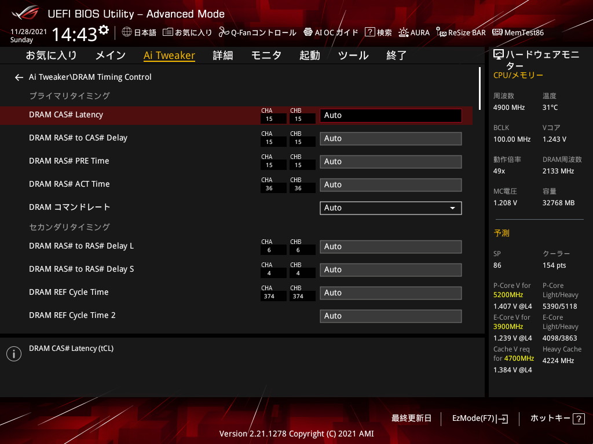Image resolution: width=593 pixels, height=444 pixels.
Task: Select DRAM REF Cycle Time 2 label
Action: pyautogui.click(x=72, y=315)
